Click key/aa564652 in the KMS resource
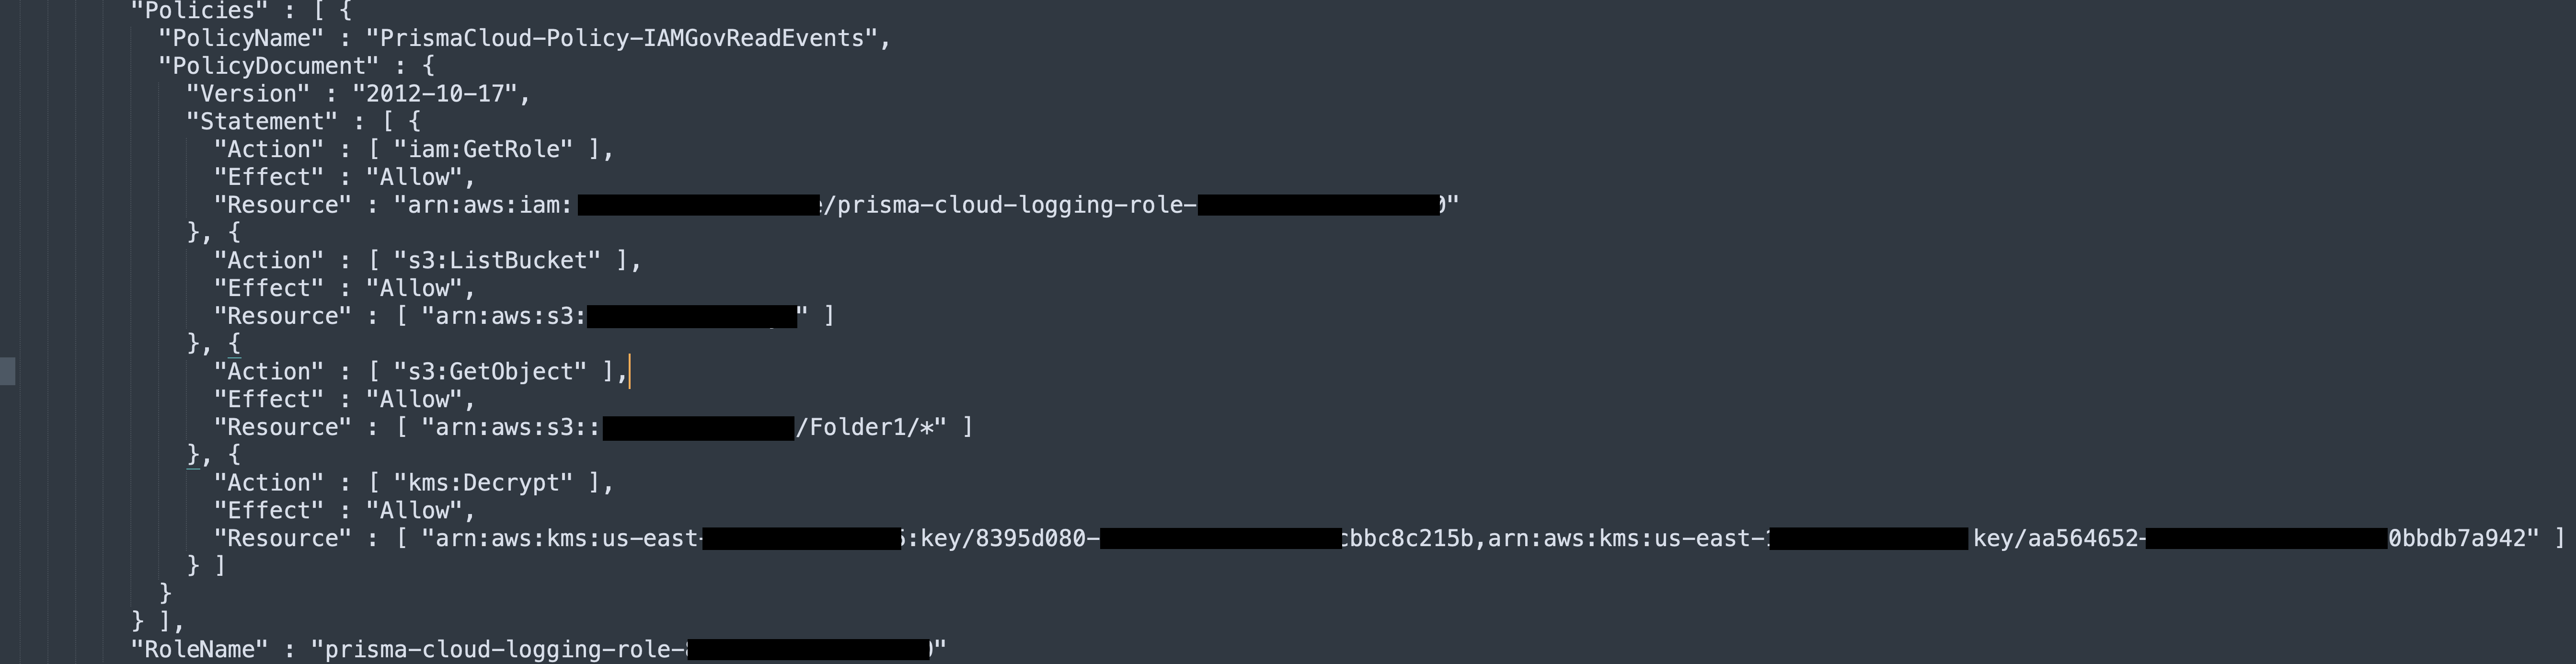The height and width of the screenshot is (664, 2576). coord(2058,539)
